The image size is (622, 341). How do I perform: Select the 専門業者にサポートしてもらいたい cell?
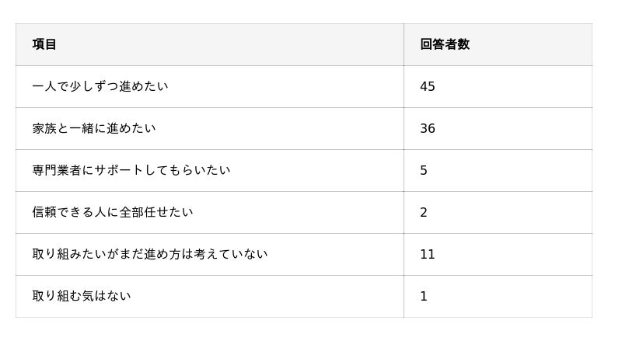[x=131, y=170]
